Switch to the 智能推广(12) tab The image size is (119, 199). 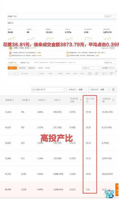tap(25, 62)
